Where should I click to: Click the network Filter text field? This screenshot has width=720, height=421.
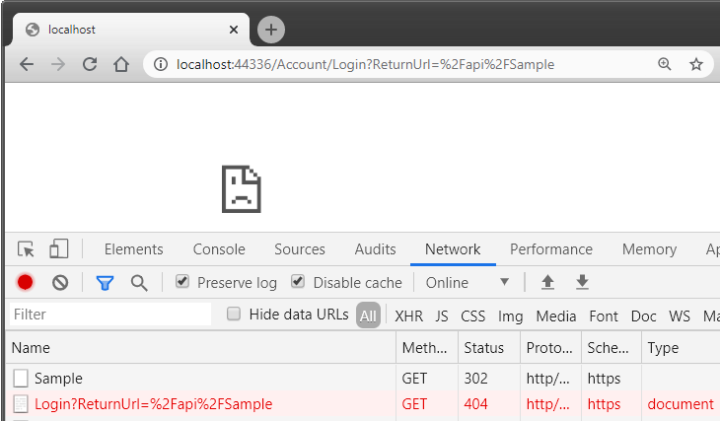[108, 315]
